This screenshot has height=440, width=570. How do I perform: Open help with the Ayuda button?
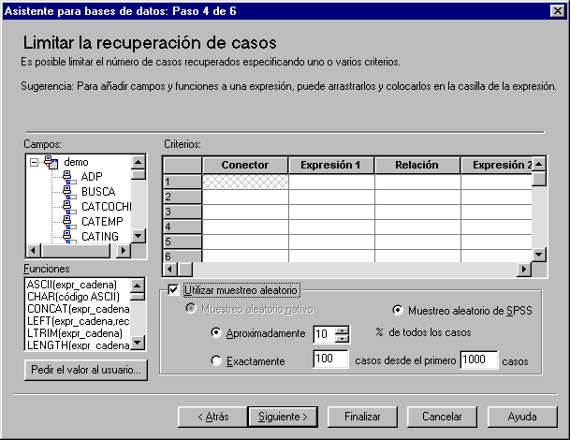tap(522, 417)
